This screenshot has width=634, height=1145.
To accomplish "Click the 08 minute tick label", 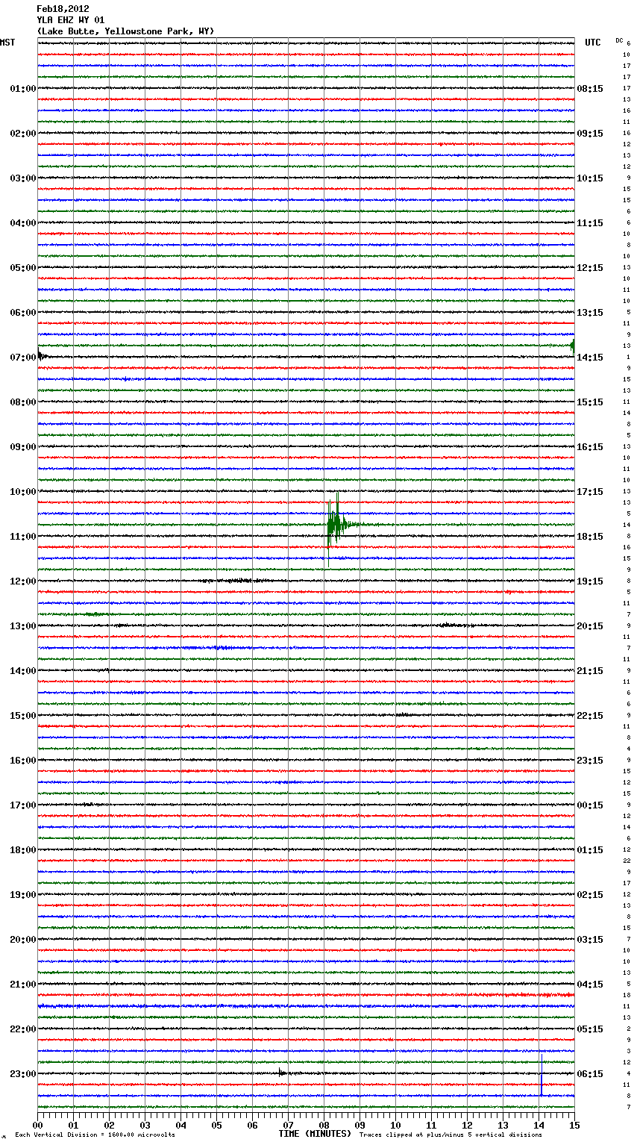I will coord(324,1126).
